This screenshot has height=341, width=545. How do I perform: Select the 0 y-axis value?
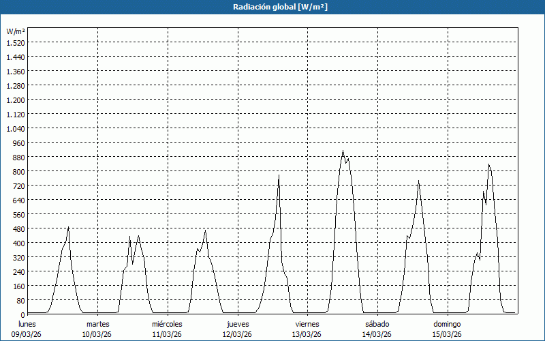tap(22, 315)
